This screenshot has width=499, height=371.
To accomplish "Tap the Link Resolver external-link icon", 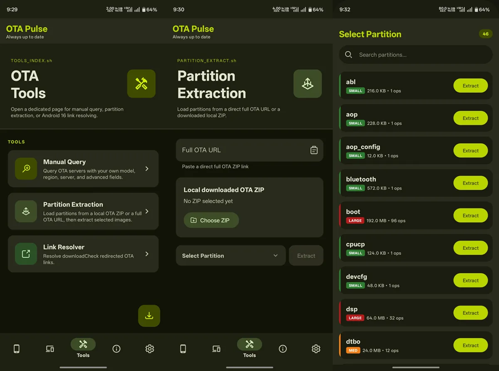I will point(26,254).
